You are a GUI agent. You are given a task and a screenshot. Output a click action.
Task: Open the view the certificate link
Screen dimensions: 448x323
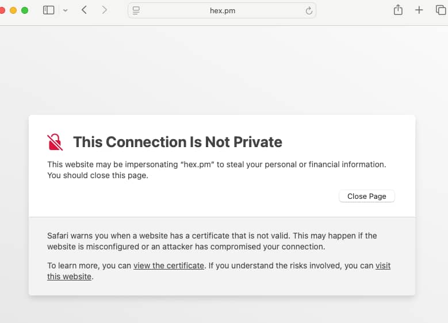pos(169,266)
